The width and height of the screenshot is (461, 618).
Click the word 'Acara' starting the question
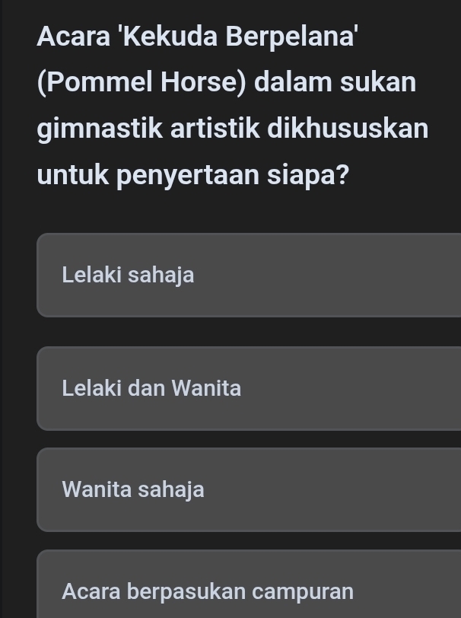pyautogui.click(x=73, y=36)
